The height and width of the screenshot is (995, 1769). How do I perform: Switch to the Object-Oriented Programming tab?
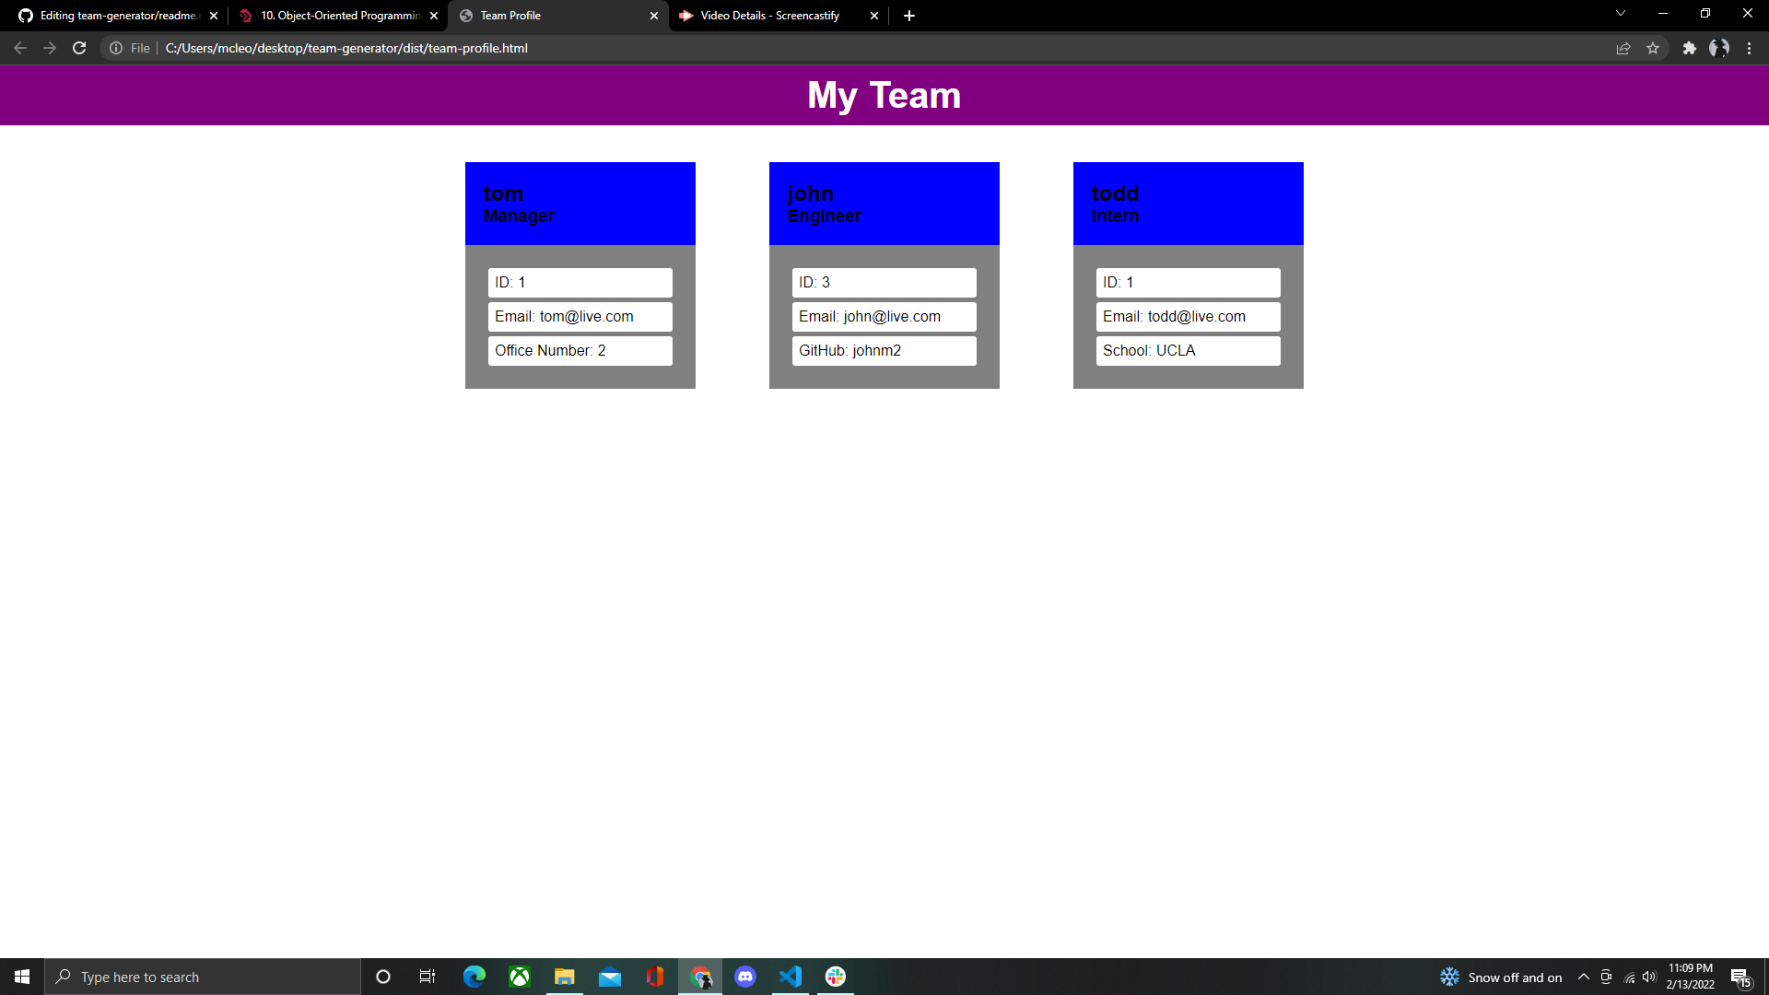click(337, 16)
